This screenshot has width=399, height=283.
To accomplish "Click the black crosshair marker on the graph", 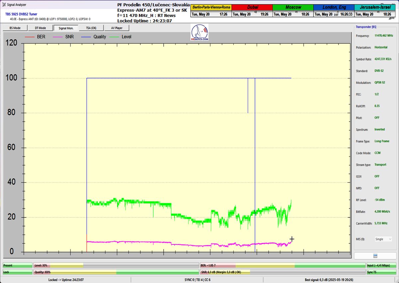I will [292, 239].
